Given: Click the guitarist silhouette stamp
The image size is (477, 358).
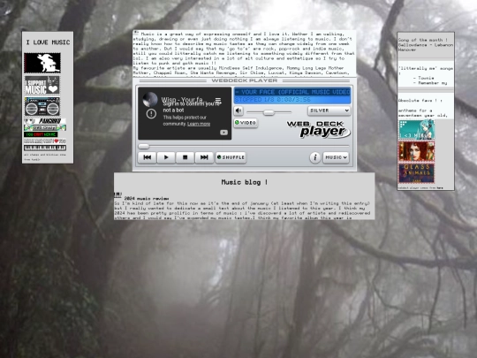Looking at the screenshot, I should [42, 63].
